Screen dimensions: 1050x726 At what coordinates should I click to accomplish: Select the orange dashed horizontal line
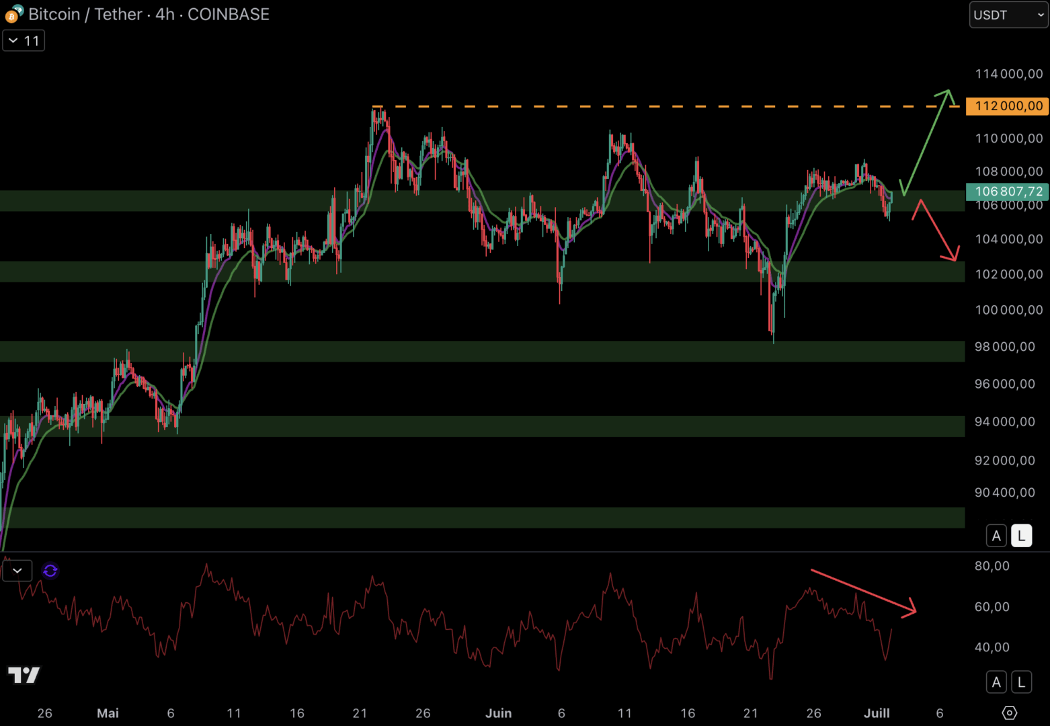[605, 106]
